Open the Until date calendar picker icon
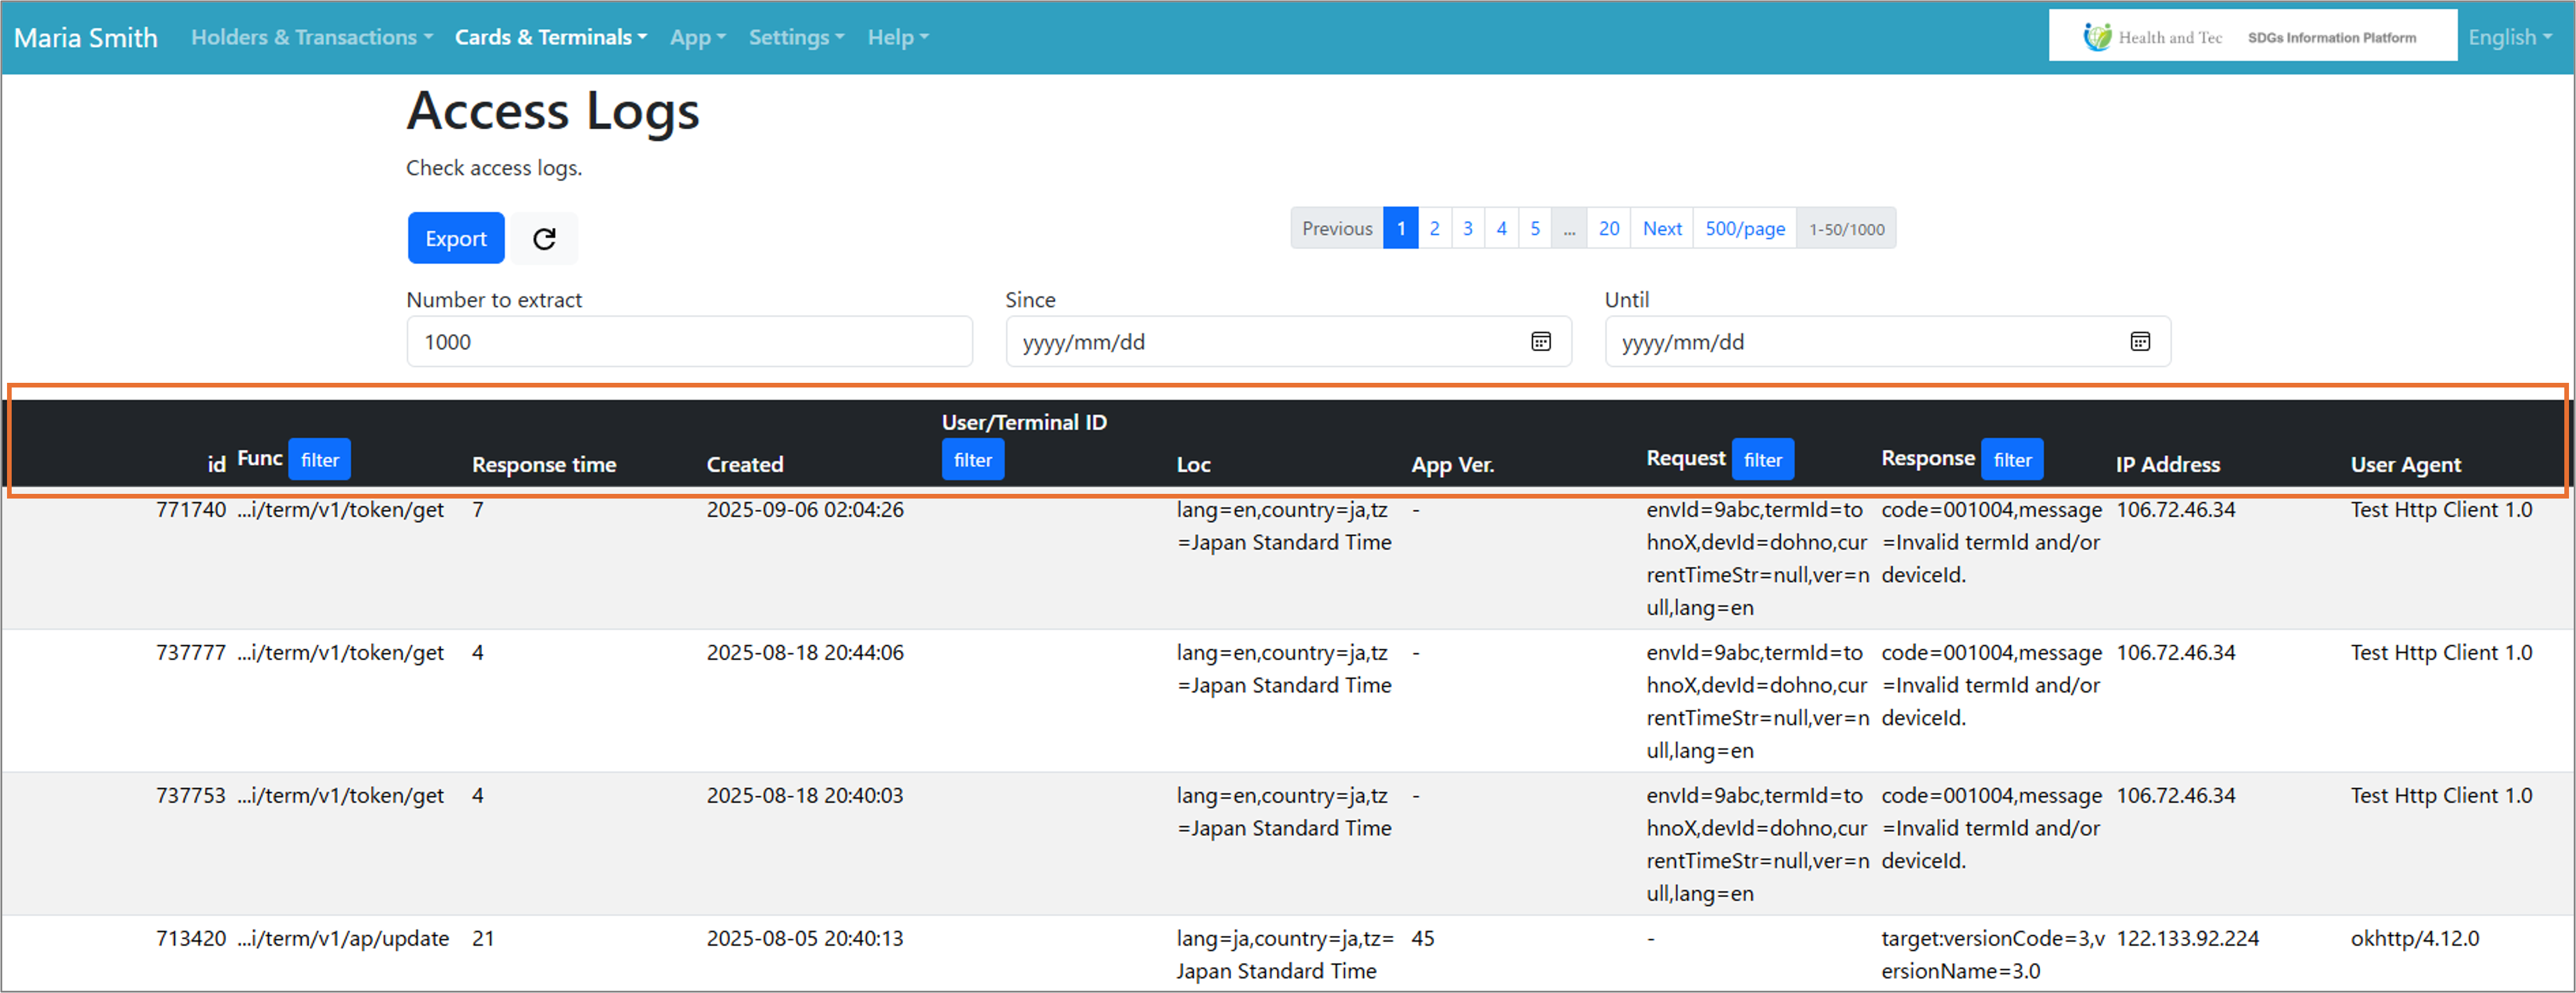Image resolution: width=2576 pixels, height=993 pixels. [x=2139, y=342]
